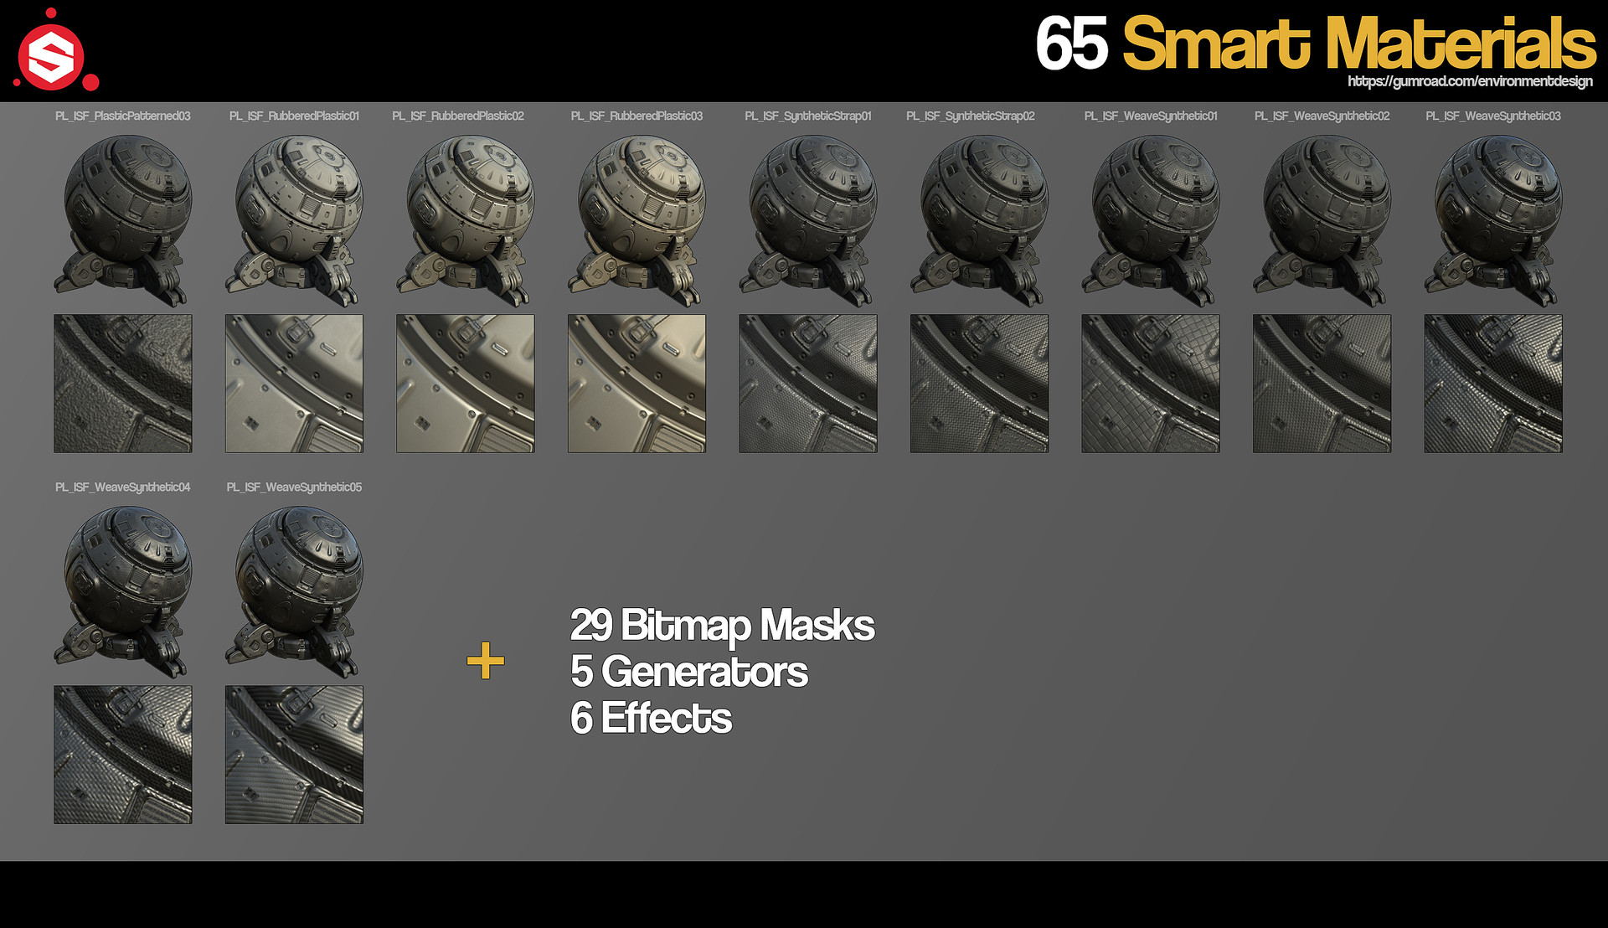1608x928 pixels.
Task: Open the RubberedPlastic01 close-up texture swatch
Action: tap(294, 384)
